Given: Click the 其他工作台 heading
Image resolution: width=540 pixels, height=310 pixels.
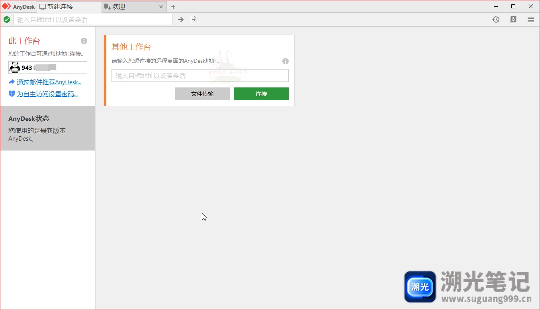Looking at the screenshot, I should [131, 47].
